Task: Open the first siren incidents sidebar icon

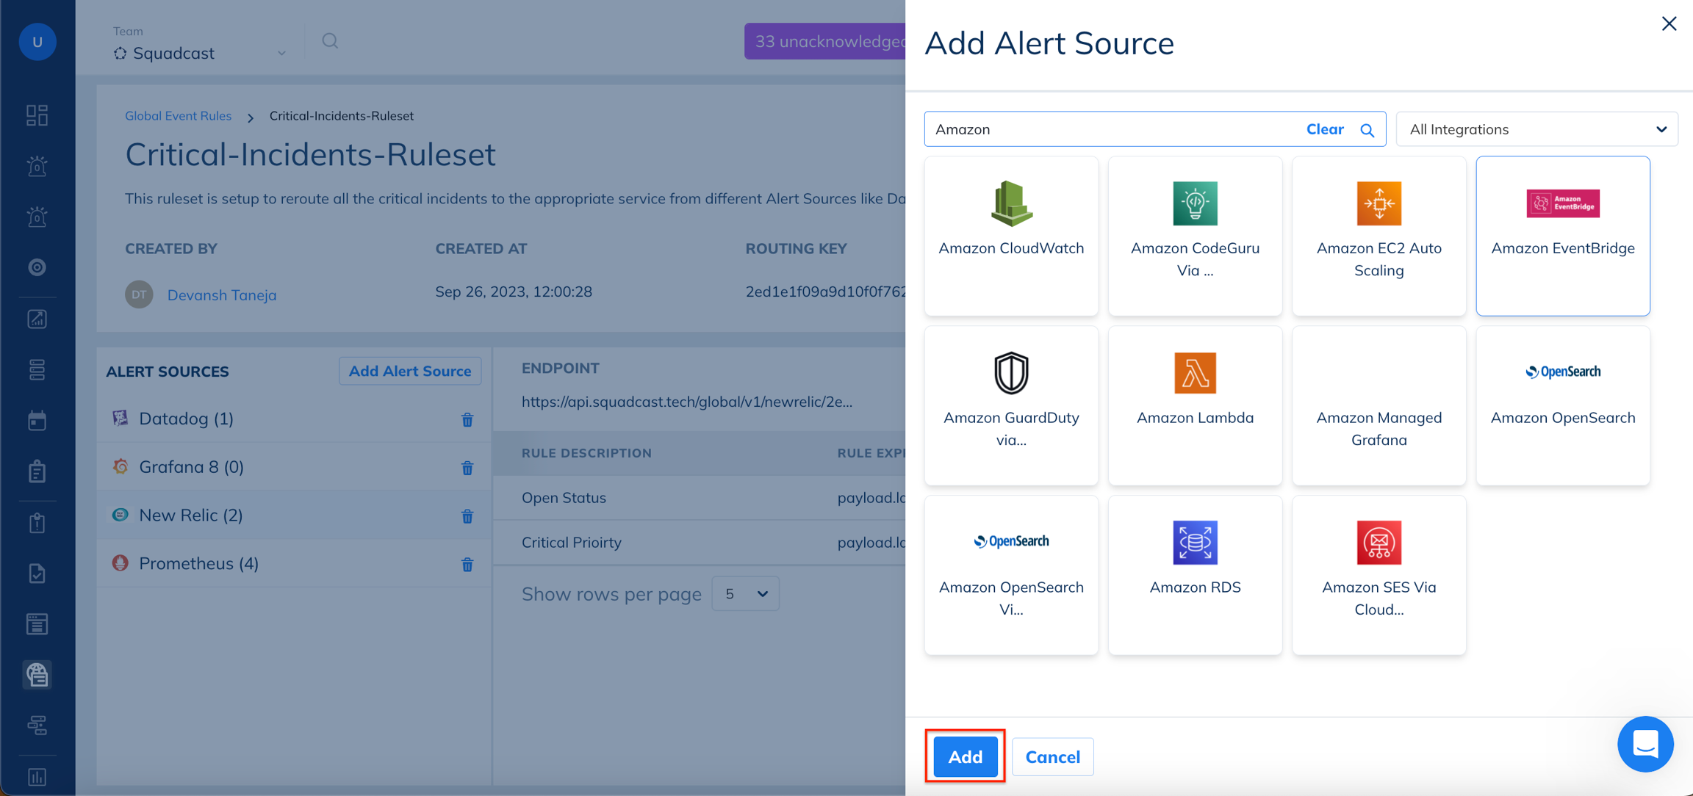Action: tap(37, 166)
